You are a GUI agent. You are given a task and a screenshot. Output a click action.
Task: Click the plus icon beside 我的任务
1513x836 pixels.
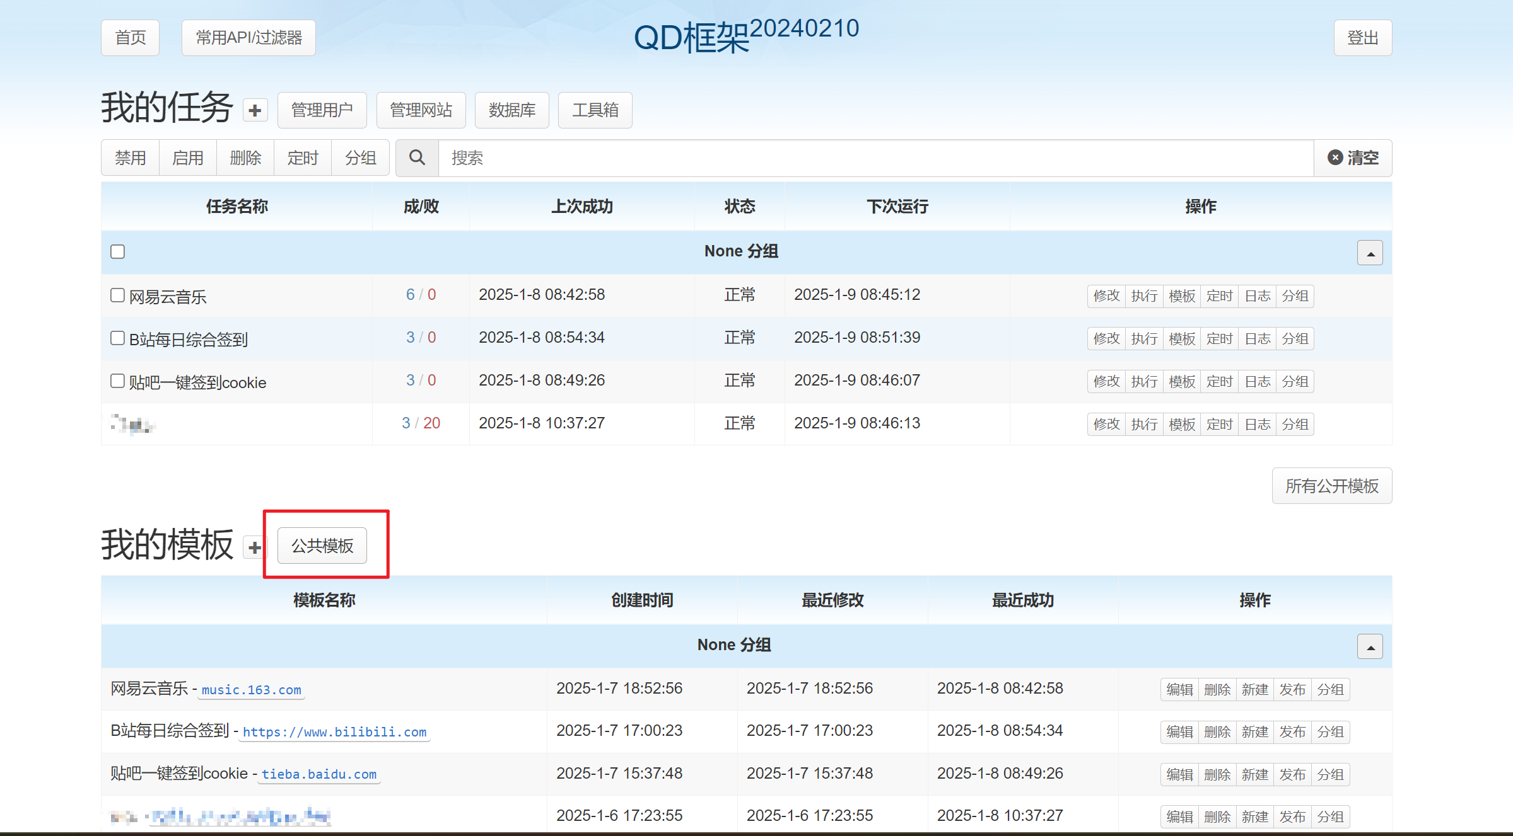click(x=255, y=110)
